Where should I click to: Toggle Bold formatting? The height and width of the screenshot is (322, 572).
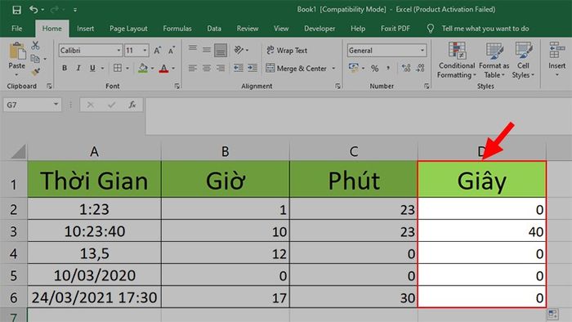click(65, 68)
